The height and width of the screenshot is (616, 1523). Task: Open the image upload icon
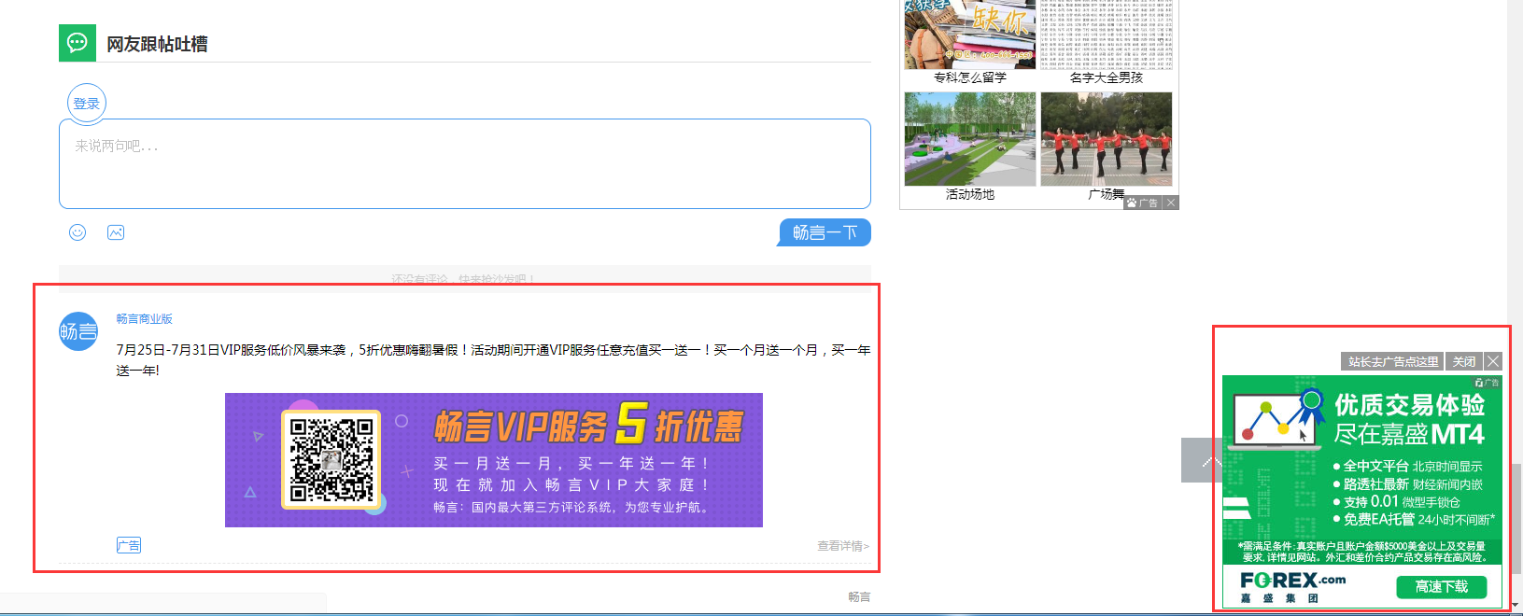click(116, 232)
